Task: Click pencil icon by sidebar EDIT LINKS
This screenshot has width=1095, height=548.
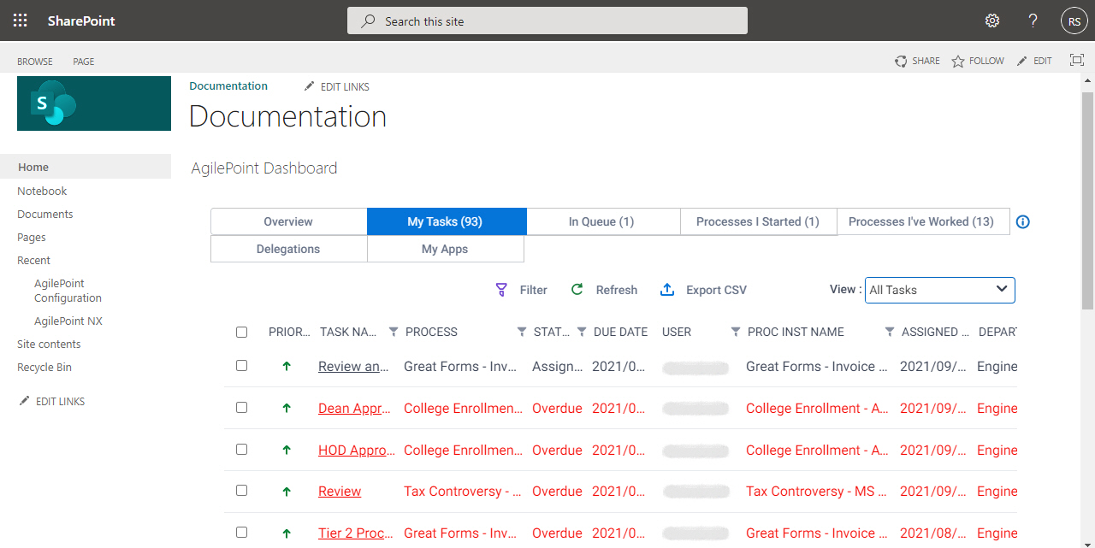Action: (25, 401)
